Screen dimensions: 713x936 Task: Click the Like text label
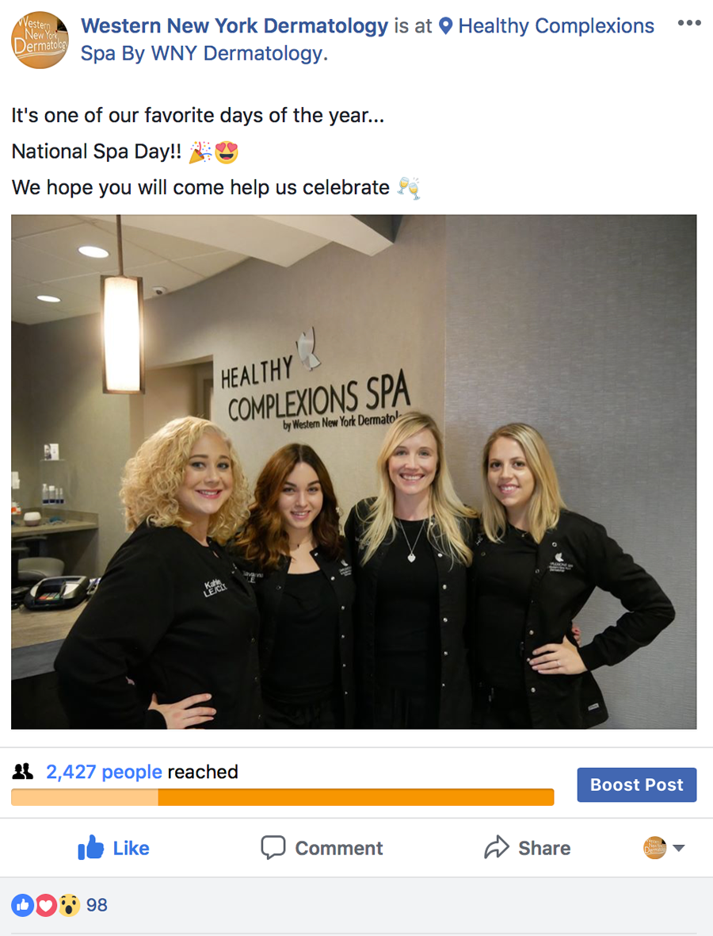pyautogui.click(x=132, y=848)
